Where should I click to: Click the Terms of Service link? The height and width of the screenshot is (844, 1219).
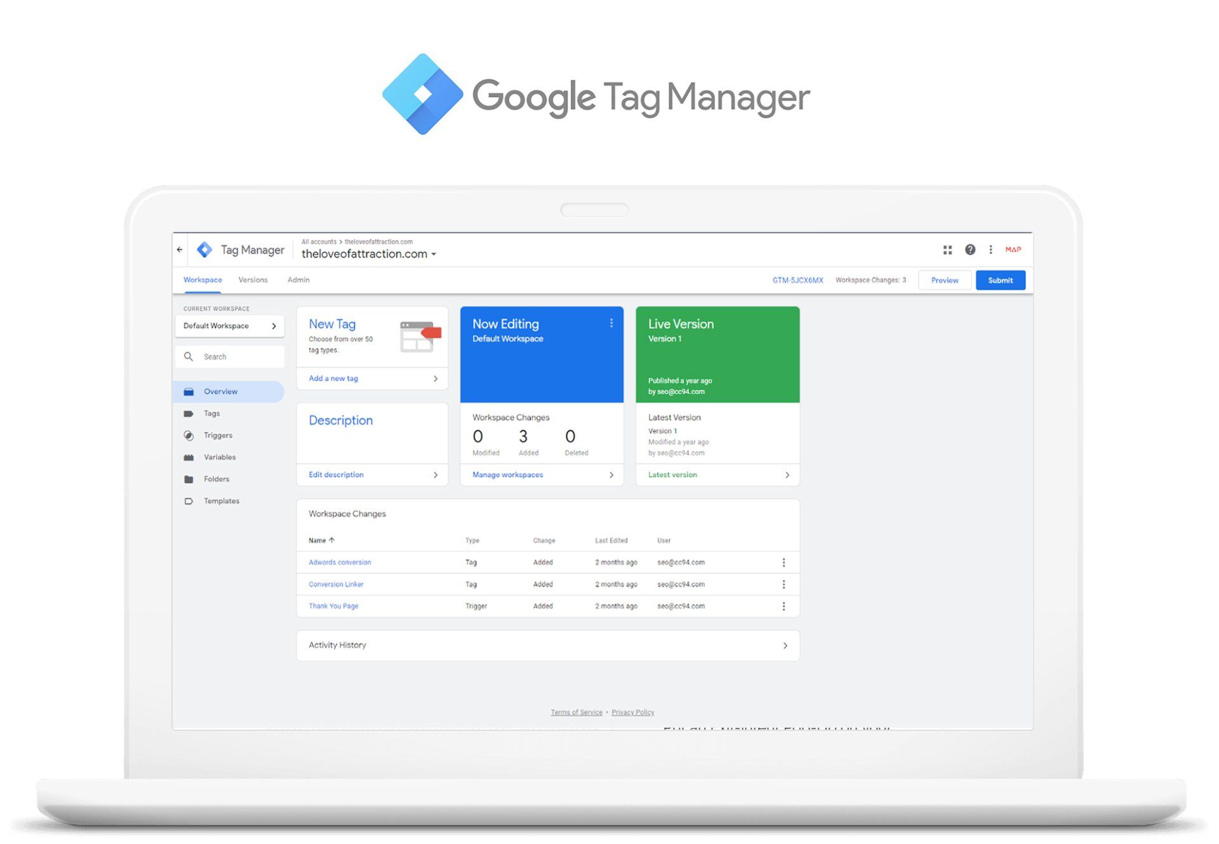point(576,713)
